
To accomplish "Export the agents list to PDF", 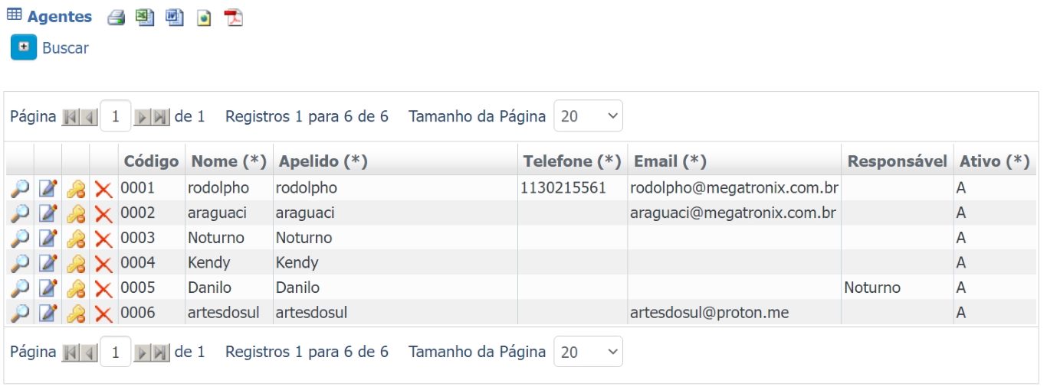I will pos(234,18).
